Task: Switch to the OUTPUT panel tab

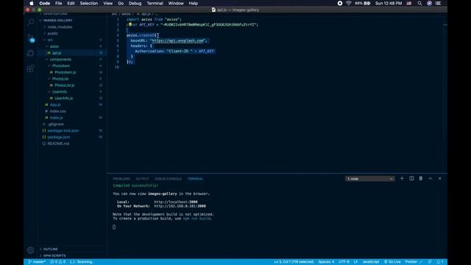Action: [x=142, y=179]
